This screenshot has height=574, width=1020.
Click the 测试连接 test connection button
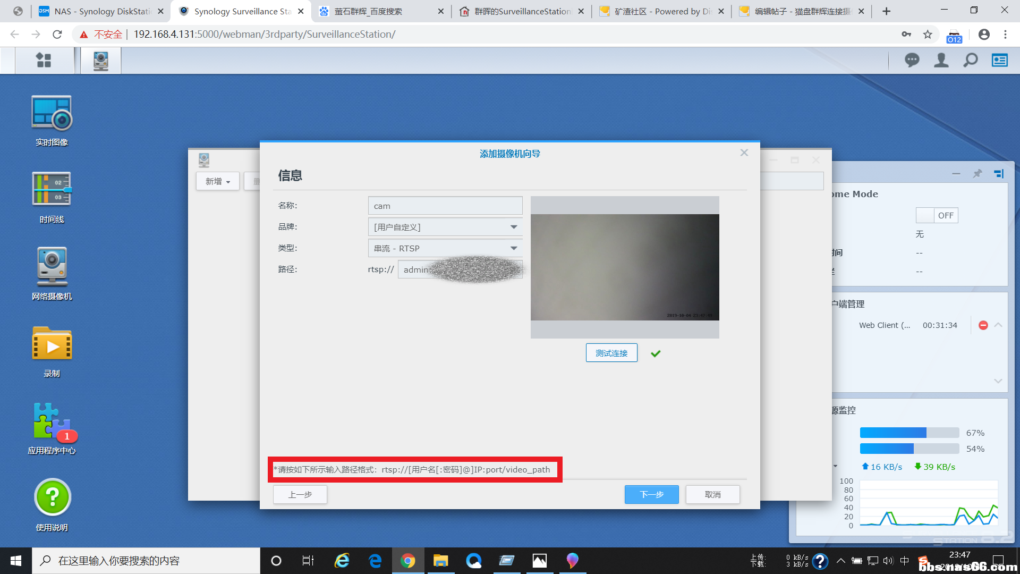tap(611, 353)
